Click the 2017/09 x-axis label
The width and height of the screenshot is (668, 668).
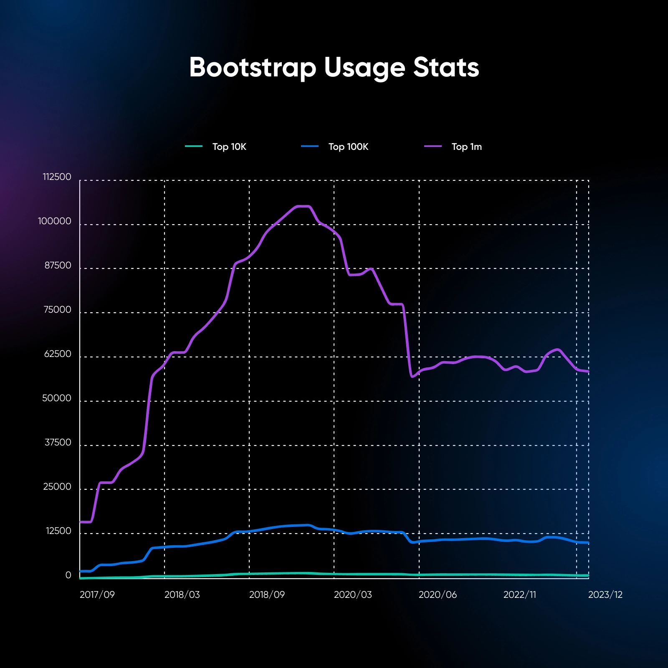click(97, 595)
